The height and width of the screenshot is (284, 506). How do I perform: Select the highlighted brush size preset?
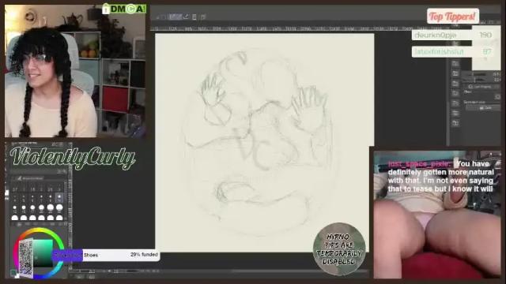(x=59, y=197)
